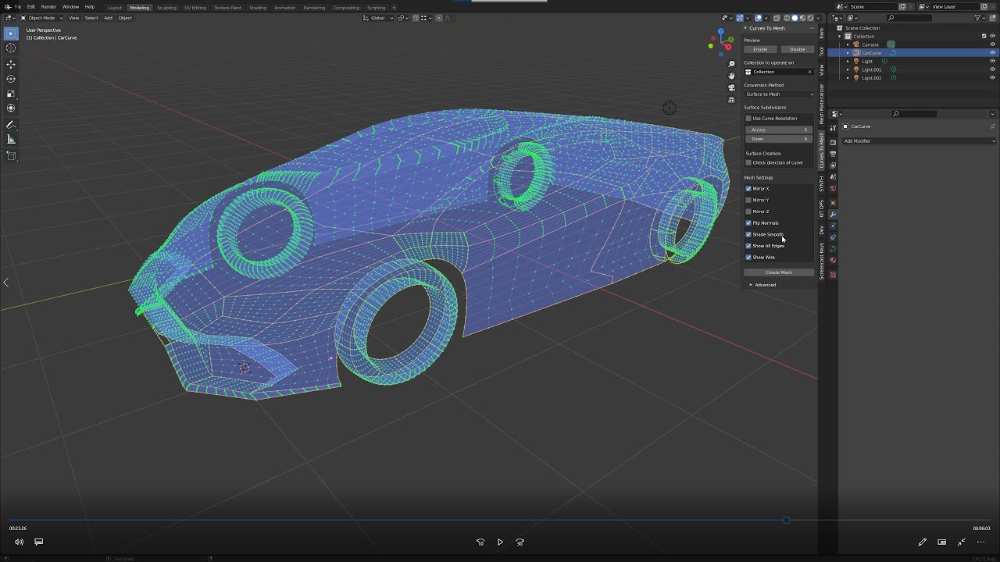Click the viewport zoom magnifier gizmo

click(x=731, y=64)
